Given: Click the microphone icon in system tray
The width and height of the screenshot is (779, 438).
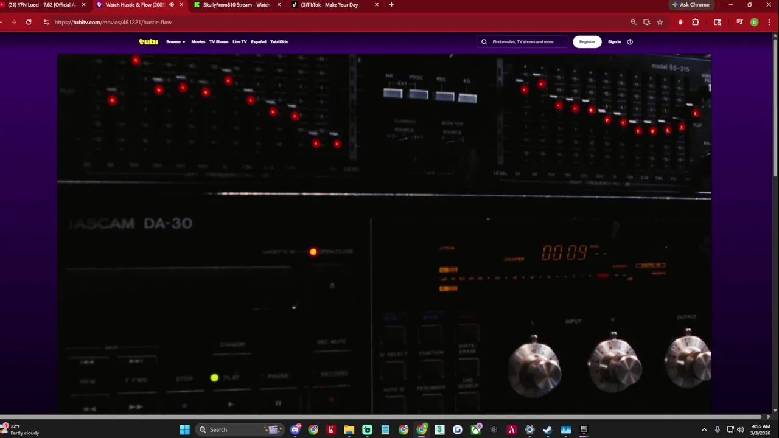Looking at the screenshot, I should click(718, 429).
